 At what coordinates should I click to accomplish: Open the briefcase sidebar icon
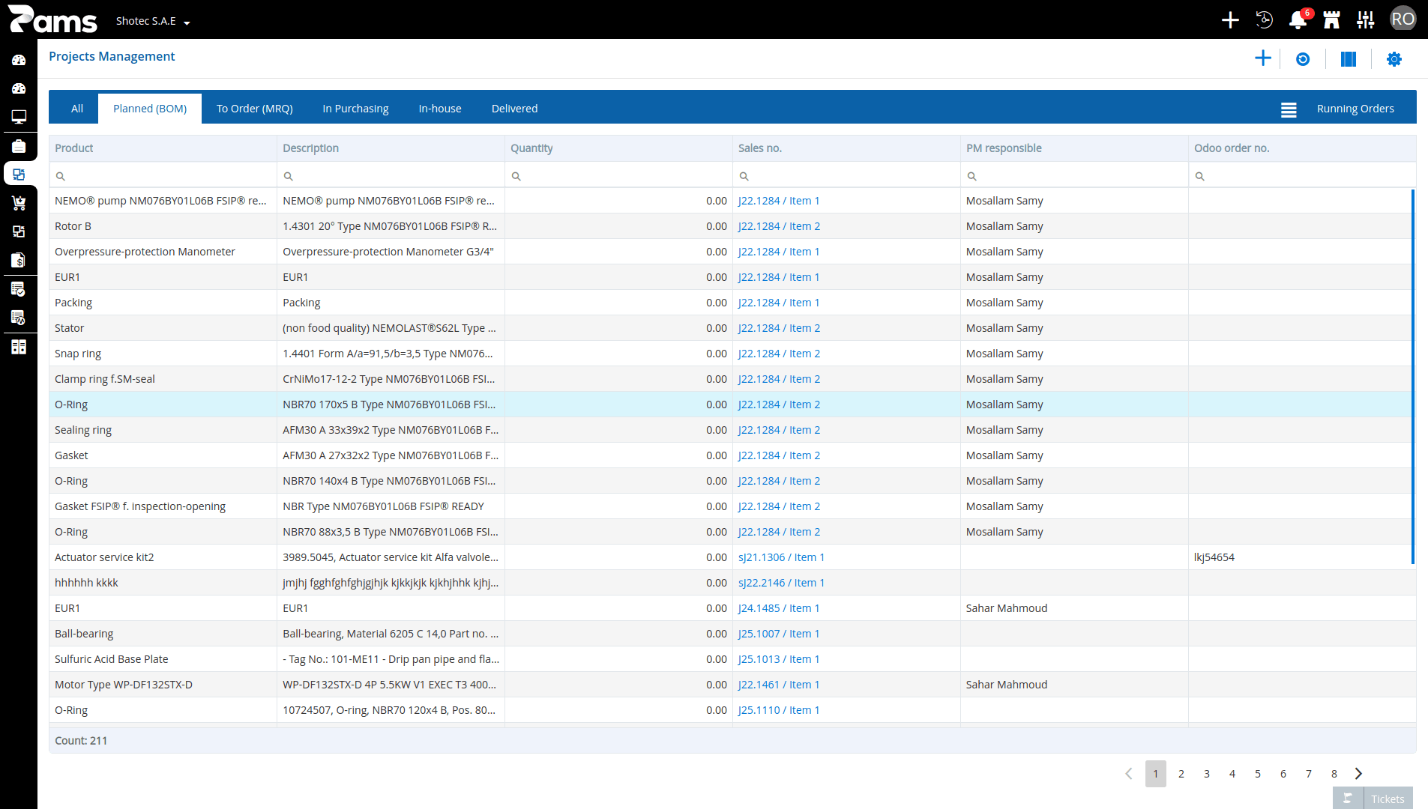pos(19,145)
